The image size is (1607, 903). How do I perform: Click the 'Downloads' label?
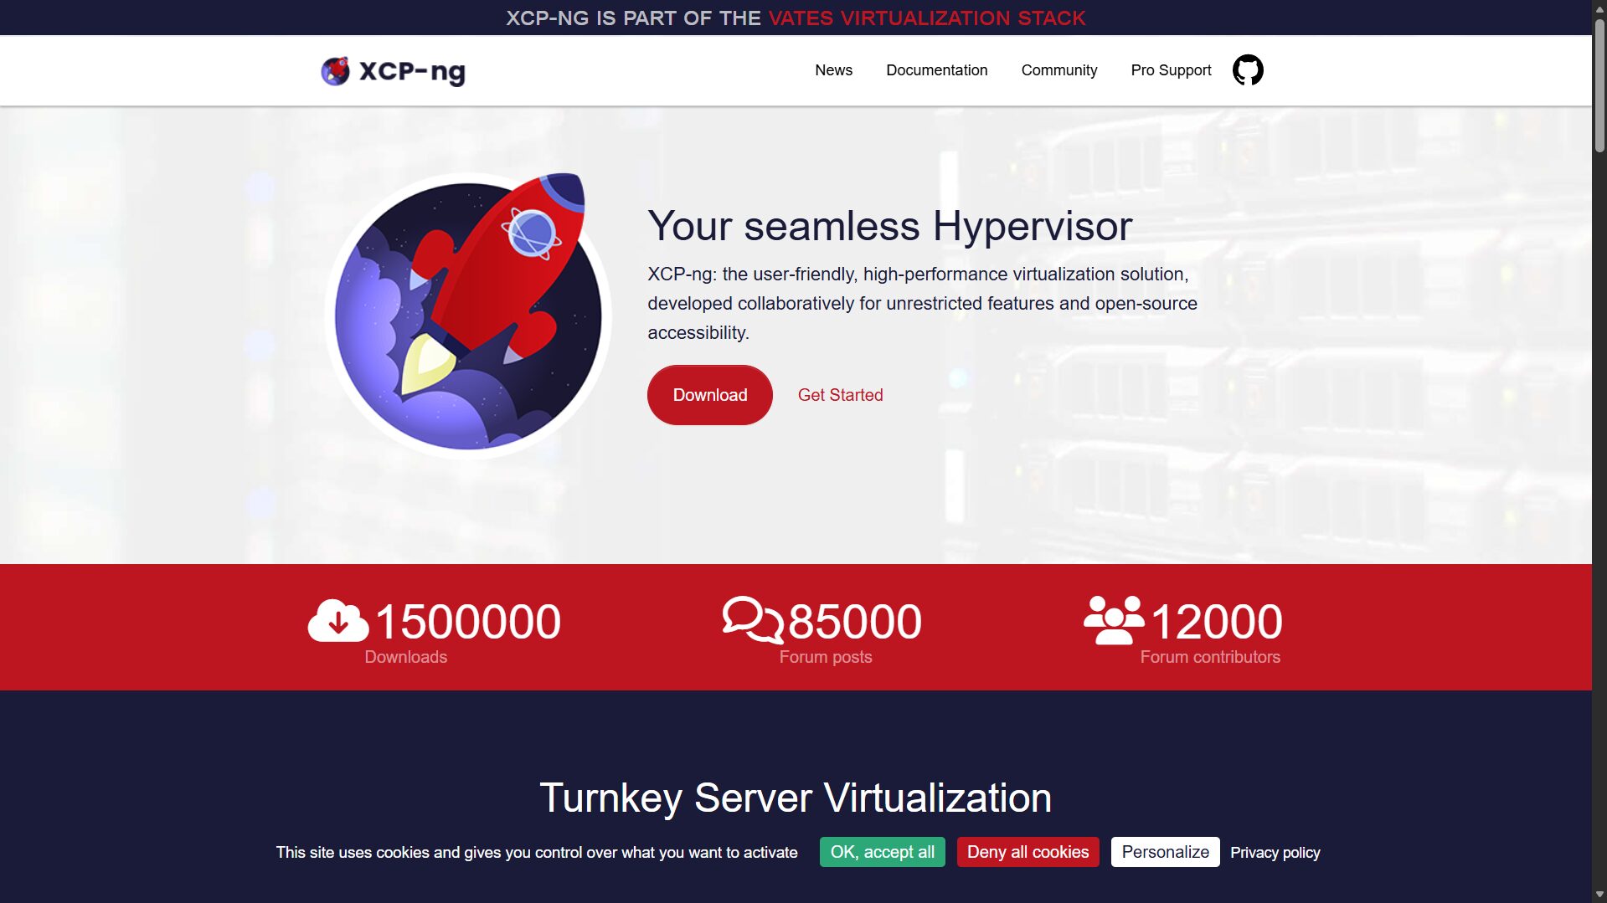(x=405, y=657)
